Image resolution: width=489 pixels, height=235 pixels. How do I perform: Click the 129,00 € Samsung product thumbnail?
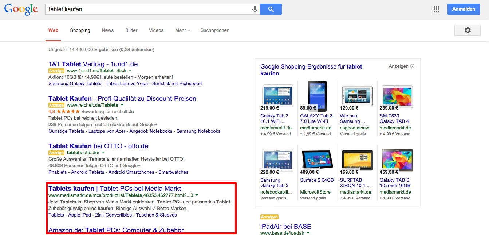click(357, 96)
